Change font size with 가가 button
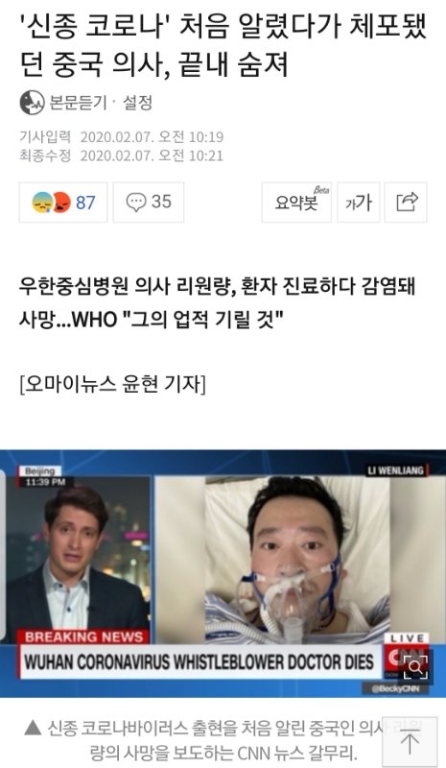 tap(359, 203)
